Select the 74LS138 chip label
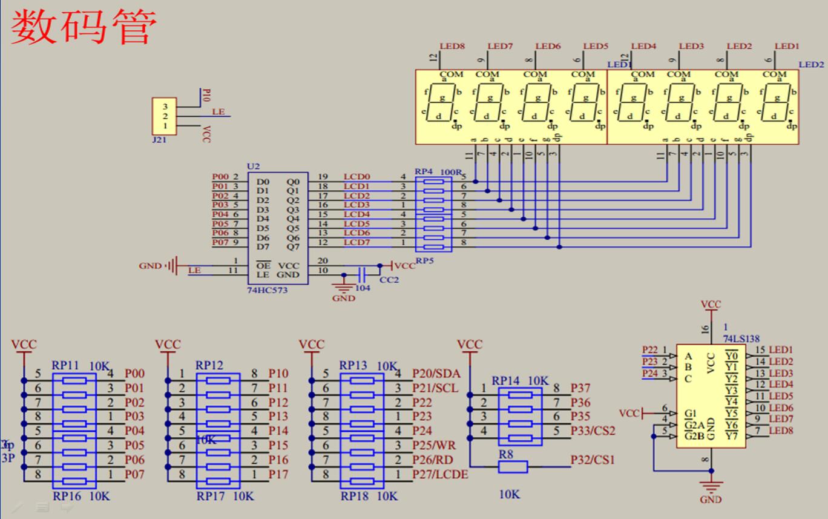 coord(741,338)
